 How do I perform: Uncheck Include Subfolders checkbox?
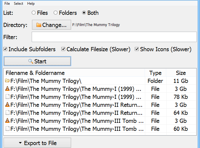coord(5,49)
